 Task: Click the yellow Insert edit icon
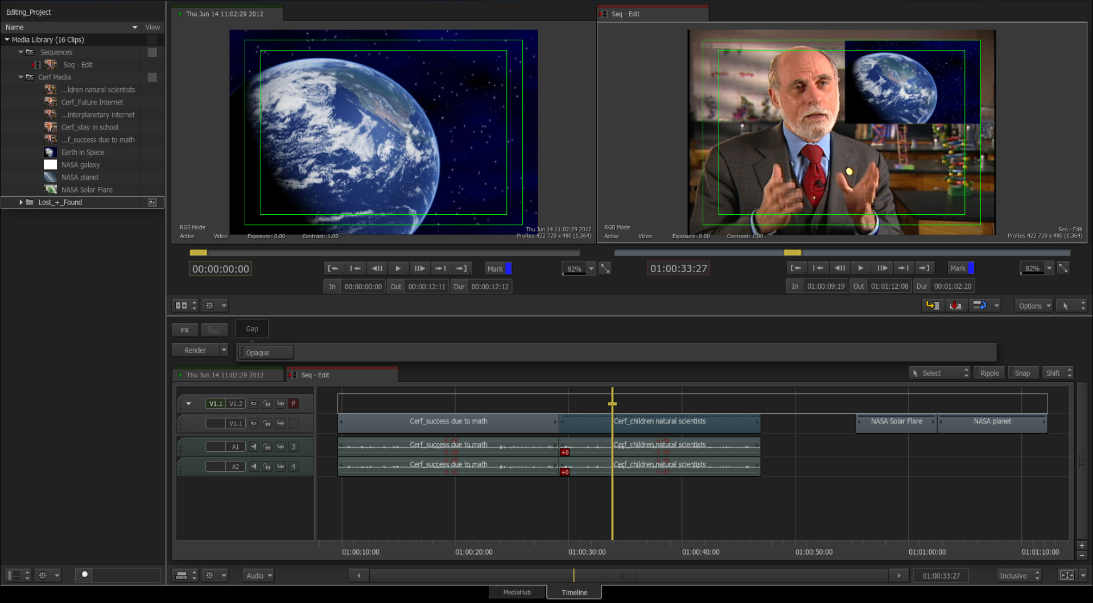(x=932, y=305)
